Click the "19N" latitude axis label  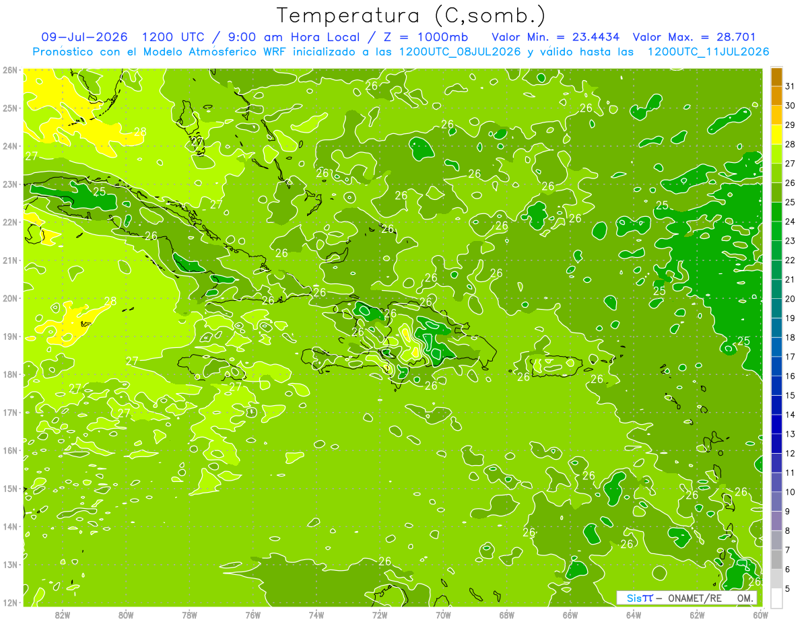pyautogui.click(x=10, y=337)
